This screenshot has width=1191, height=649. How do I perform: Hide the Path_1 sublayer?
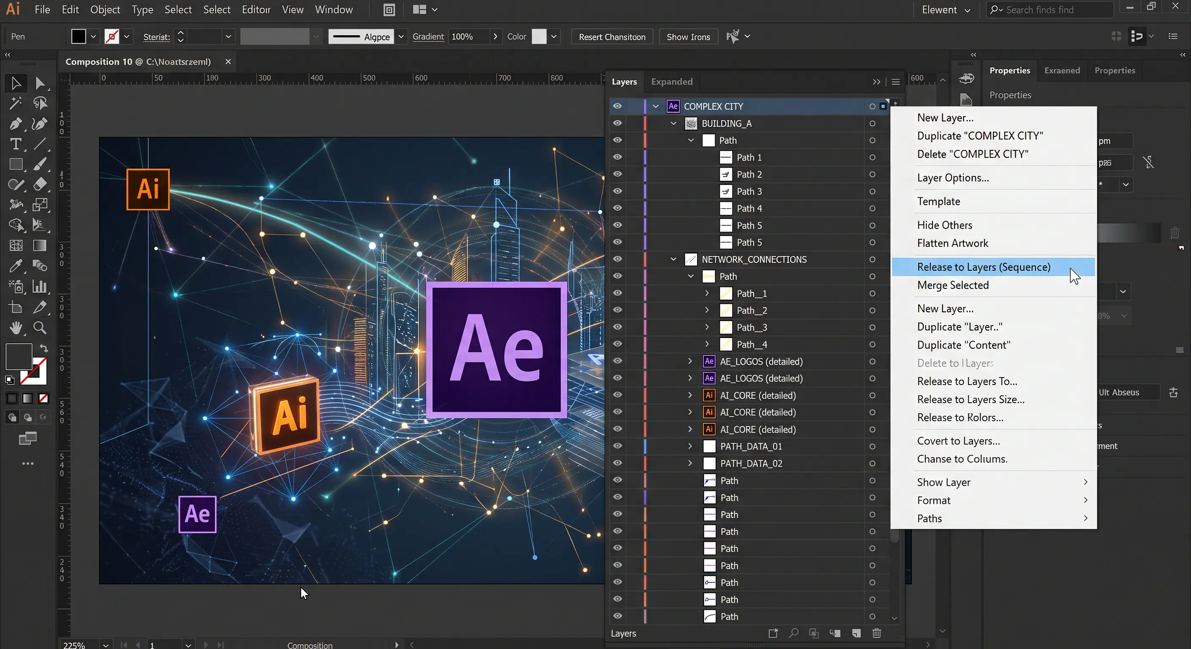point(617,293)
